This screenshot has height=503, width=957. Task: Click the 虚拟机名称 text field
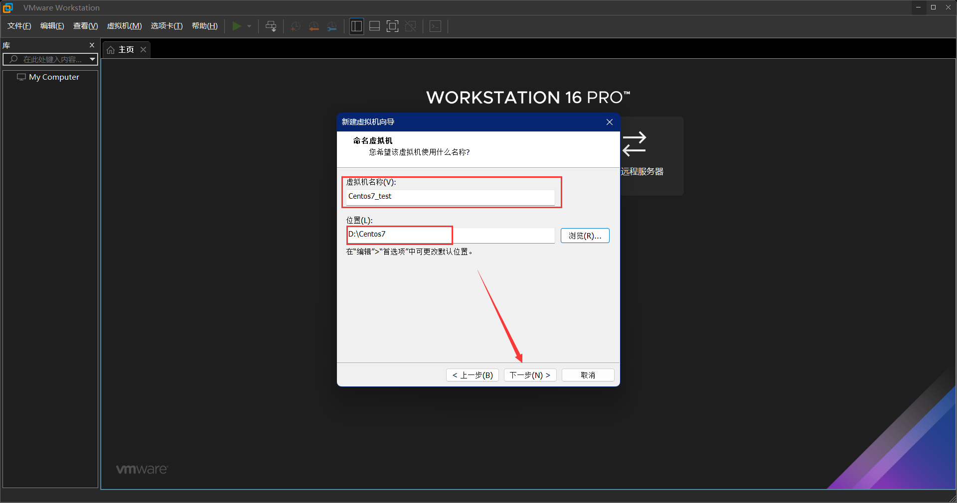(451, 197)
